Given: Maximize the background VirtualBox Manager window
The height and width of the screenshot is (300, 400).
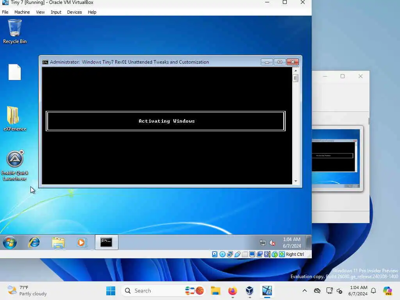Looking at the screenshot, I should click(343, 76).
